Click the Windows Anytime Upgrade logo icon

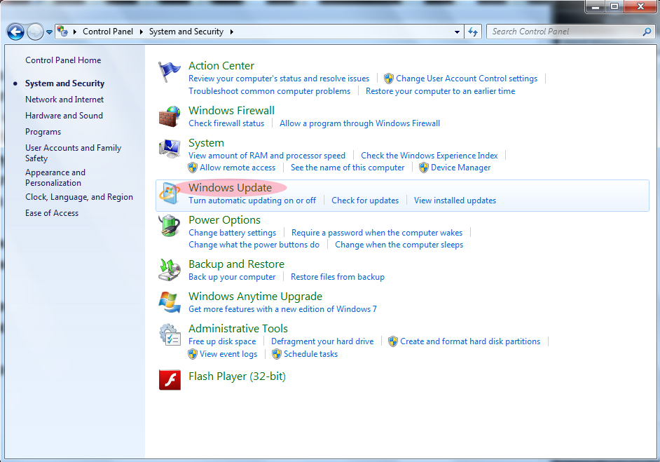click(170, 302)
